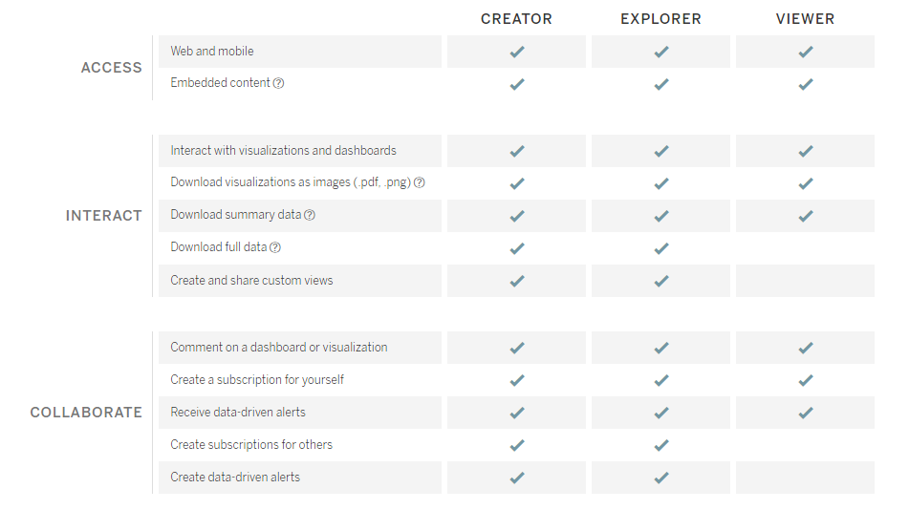The width and height of the screenshot is (909, 510).
Task: Click Creator checkmark for Web and mobile
Action: (517, 52)
